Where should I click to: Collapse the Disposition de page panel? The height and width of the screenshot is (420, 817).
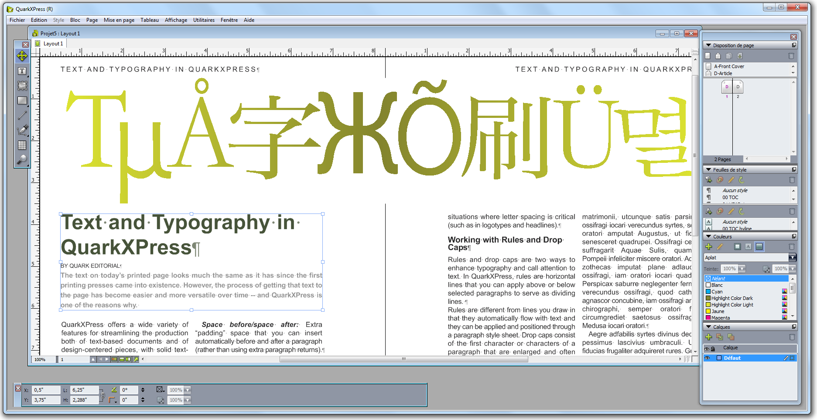coord(708,45)
